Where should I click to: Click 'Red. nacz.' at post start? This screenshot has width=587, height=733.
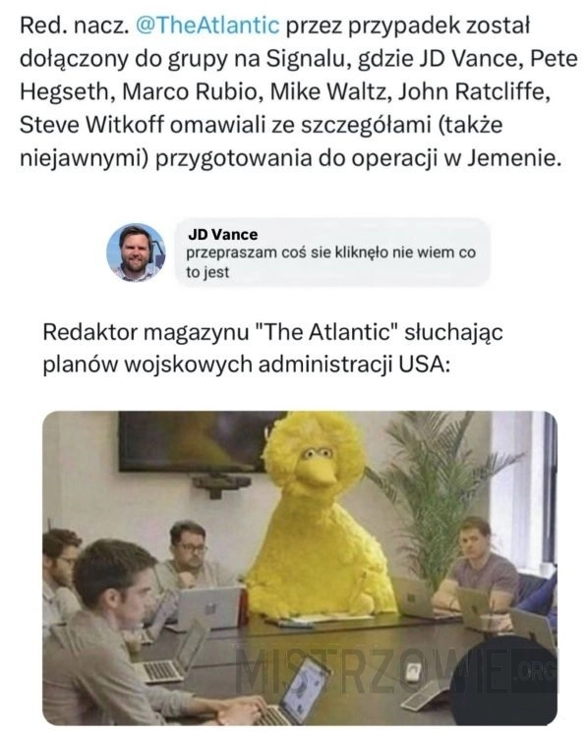[75, 26]
